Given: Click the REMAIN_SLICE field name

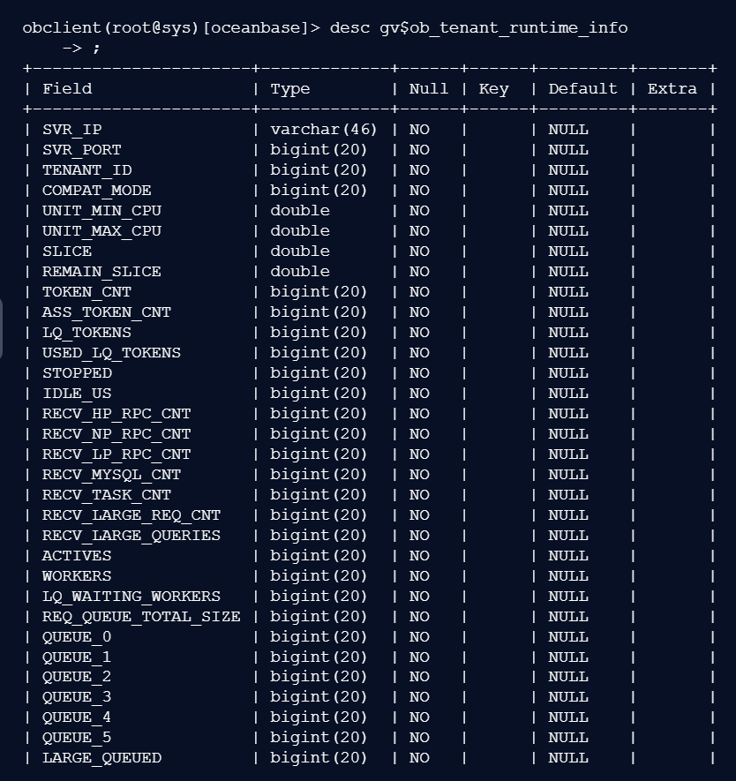Looking at the screenshot, I should [x=102, y=272].
